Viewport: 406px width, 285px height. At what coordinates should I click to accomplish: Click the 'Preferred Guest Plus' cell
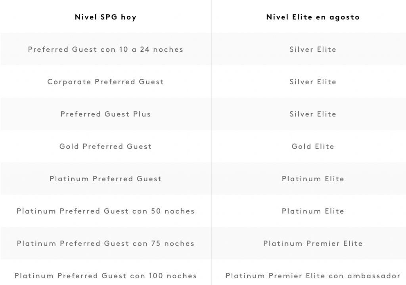(105, 114)
